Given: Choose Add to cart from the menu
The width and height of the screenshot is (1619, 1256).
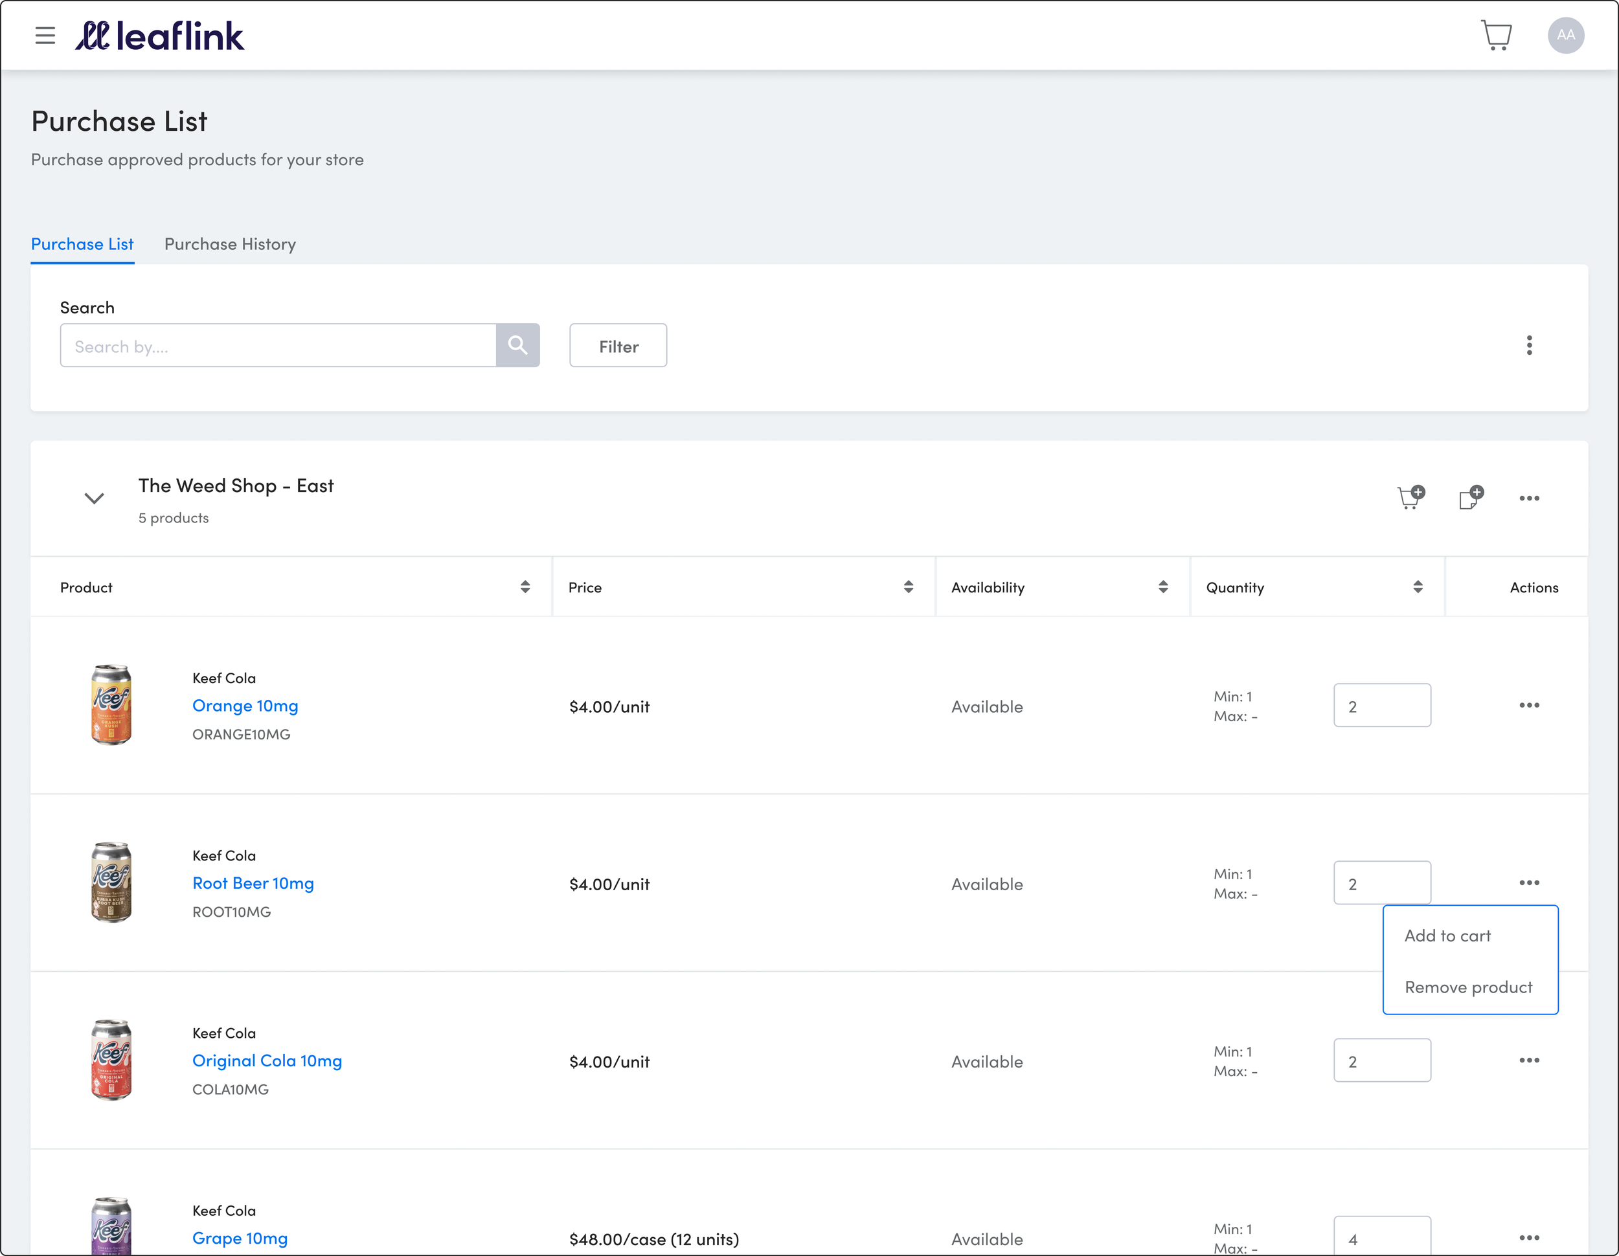Looking at the screenshot, I should [x=1447, y=936].
